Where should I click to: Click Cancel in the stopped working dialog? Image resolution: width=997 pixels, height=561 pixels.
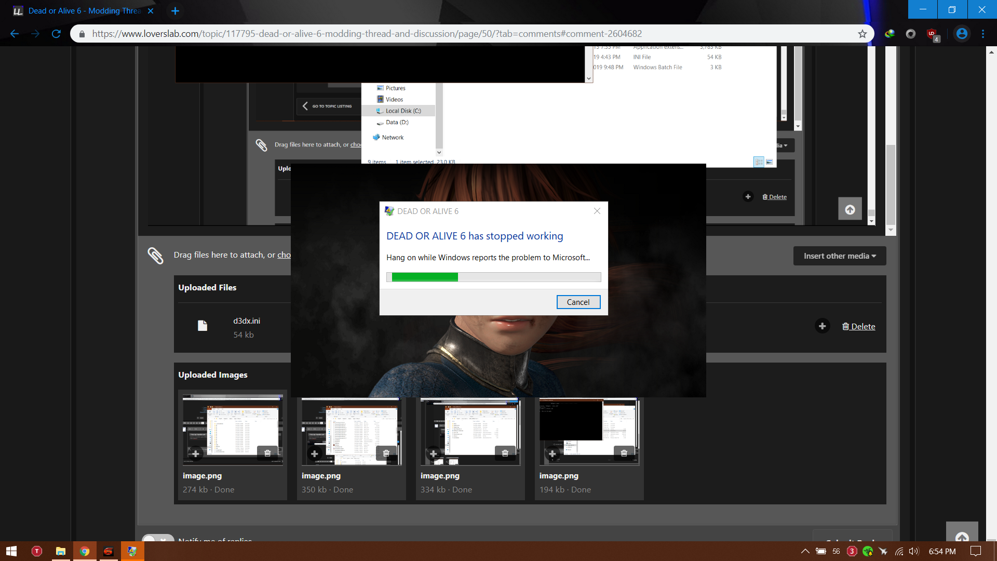(x=578, y=302)
